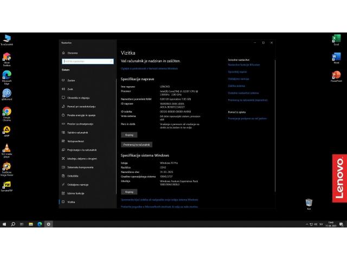The image size is (347, 260).
Task: Open the FastStone Image Viewer desktop shortcut
Action: [x=7, y=169]
